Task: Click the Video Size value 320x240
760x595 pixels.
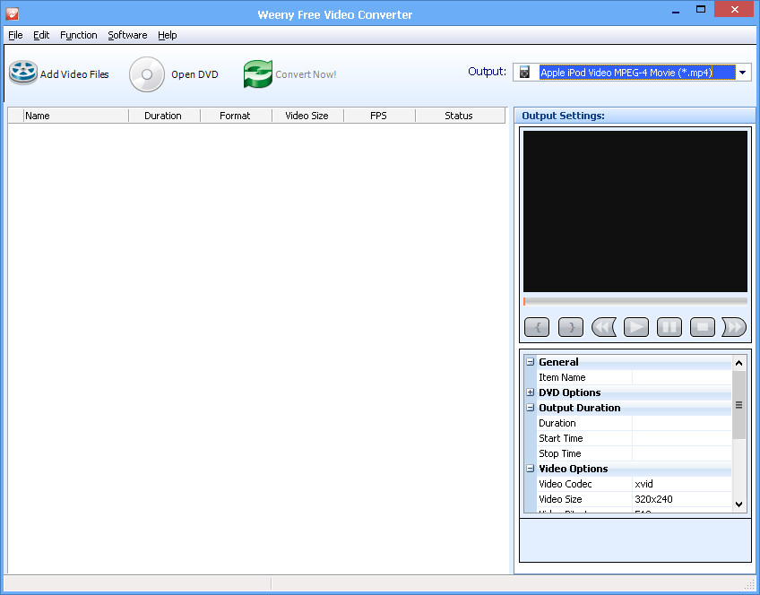Action: [x=653, y=499]
